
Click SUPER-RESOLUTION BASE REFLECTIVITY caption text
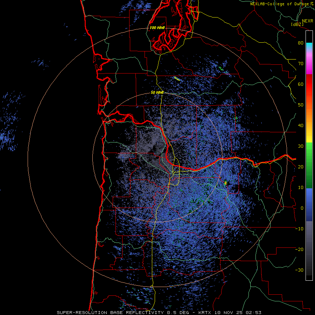pyautogui.click(x=110, y=313)
